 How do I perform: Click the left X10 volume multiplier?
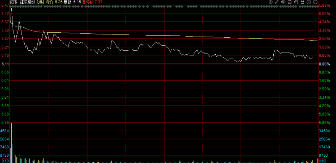(5, 161)
